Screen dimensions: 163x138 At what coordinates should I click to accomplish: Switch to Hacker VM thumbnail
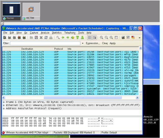11,11
